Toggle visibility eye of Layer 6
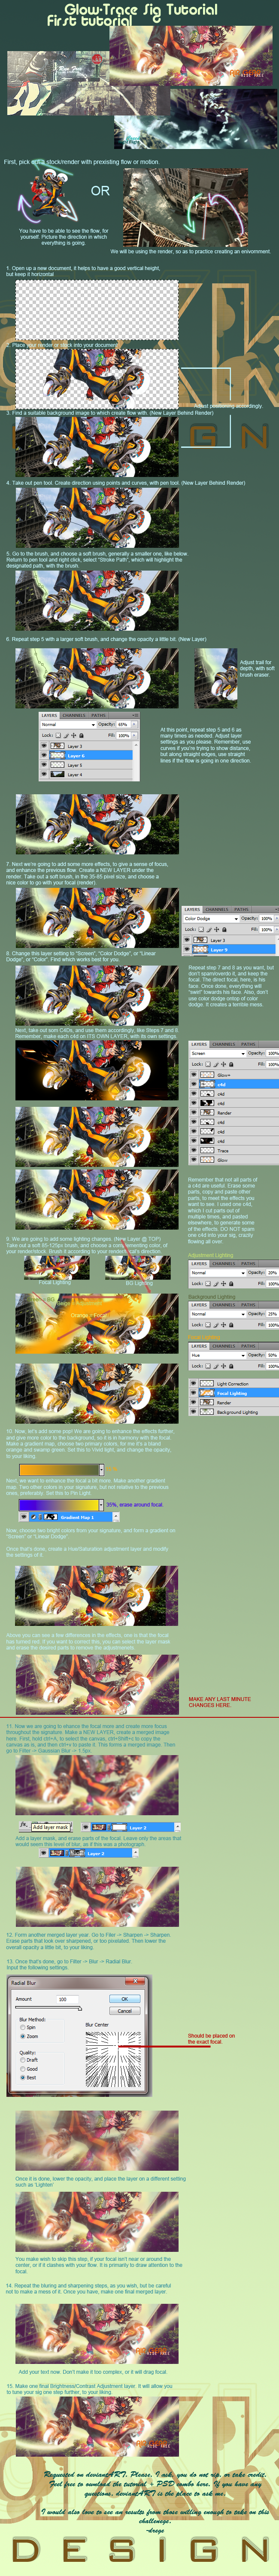Viewport: 279px width, 2576px height. [45, 755]
